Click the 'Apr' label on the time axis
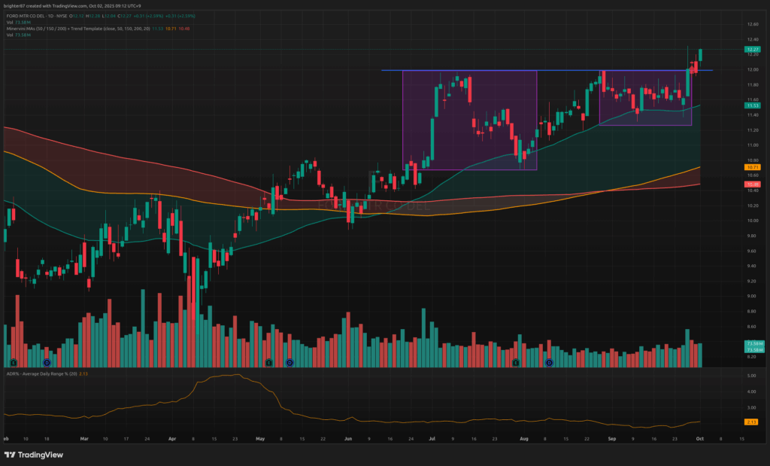This screenshot has height=466, width=770. click(x=172, y=437)
